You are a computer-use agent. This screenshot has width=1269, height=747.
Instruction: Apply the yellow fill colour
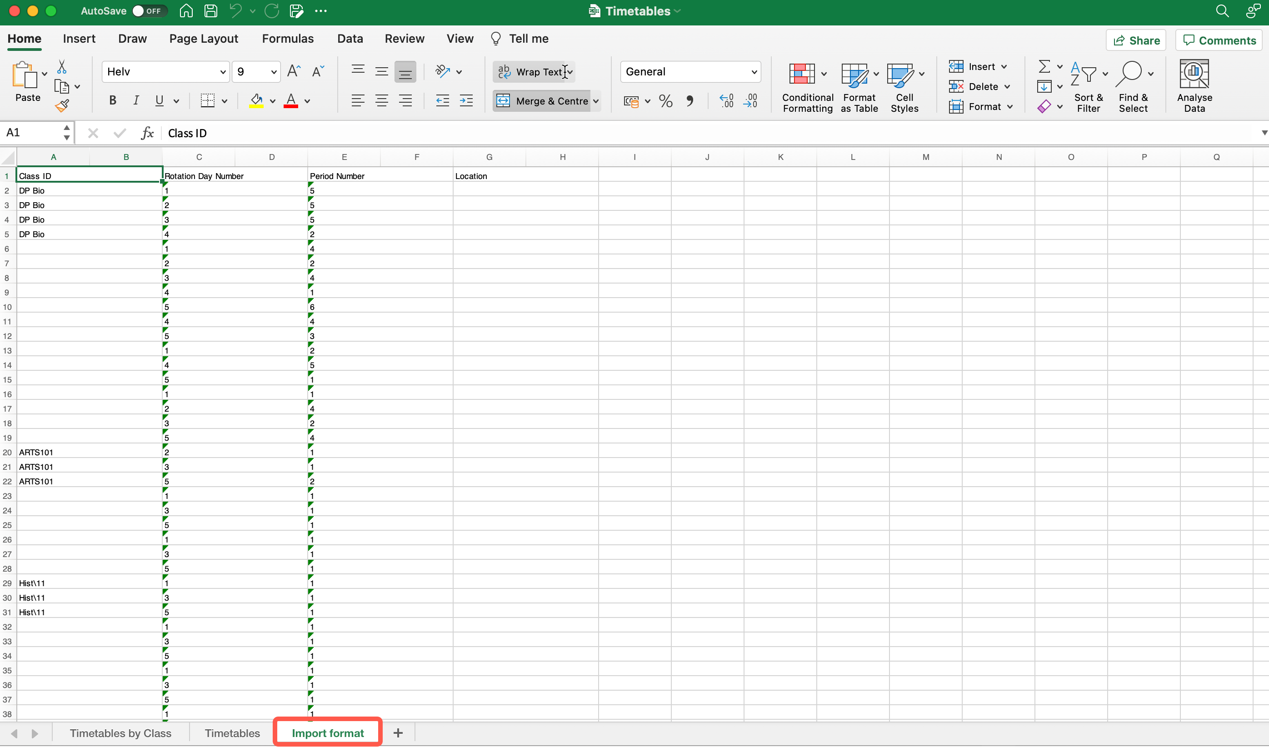pyautogui.click(x=256, y=101)
